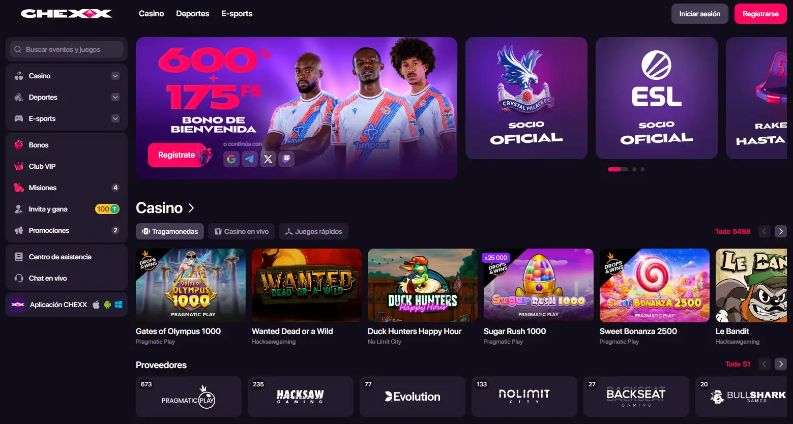Open the Apple app download icon
Image resolution: width=793 pixels, height=424 pixels.
coord(96,305)
